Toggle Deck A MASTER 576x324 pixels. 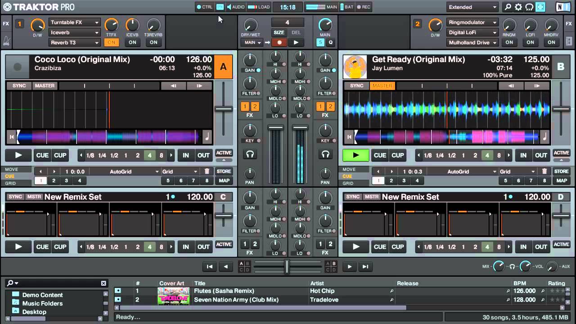45,85
